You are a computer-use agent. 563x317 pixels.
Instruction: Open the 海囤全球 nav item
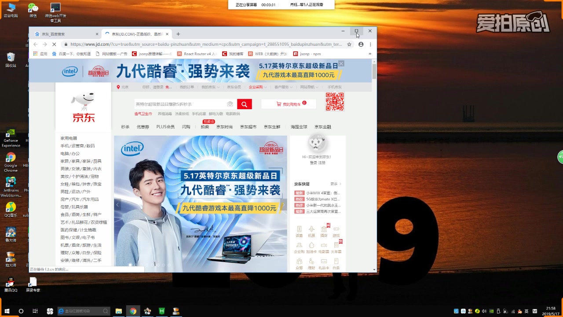tap(299, 127)
